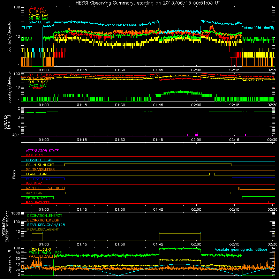Select the FLARE_FLAG label
279x279 pixels.
click(36, 174)
